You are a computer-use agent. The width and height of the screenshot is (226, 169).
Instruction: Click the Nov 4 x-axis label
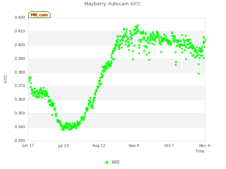coord(204,145)
